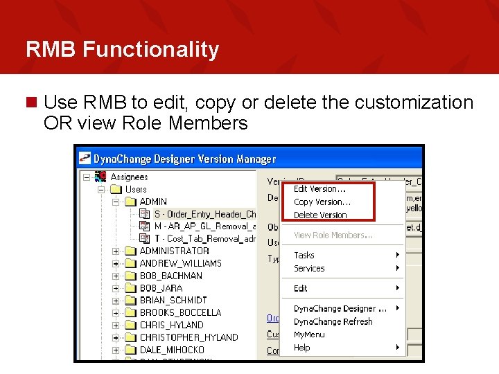Select the BOB_JARA user label

pos(161,288)
